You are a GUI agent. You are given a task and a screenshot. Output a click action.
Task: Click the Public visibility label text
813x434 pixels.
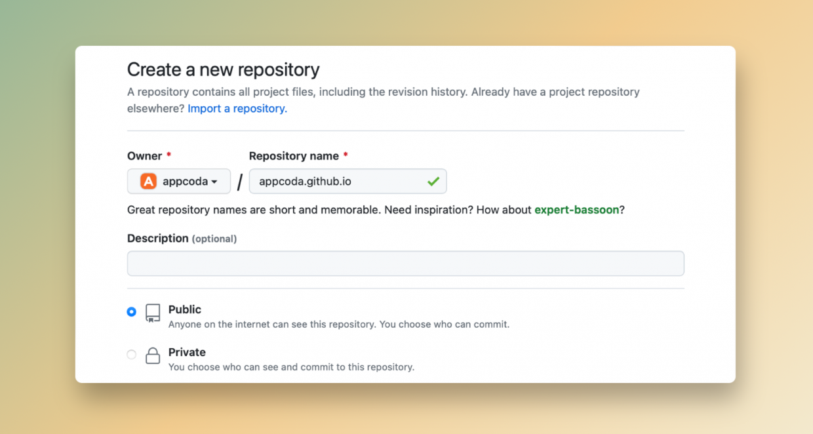[184, 309]
